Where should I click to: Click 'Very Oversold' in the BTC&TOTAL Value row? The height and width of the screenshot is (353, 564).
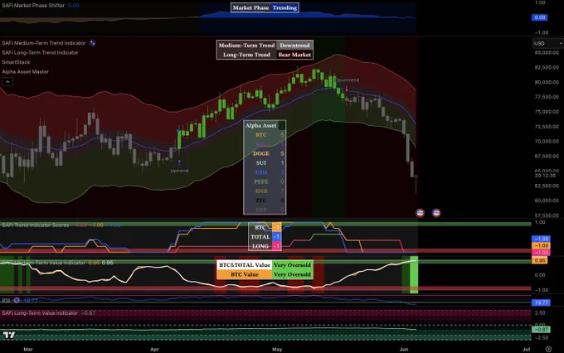pos(292,265)
